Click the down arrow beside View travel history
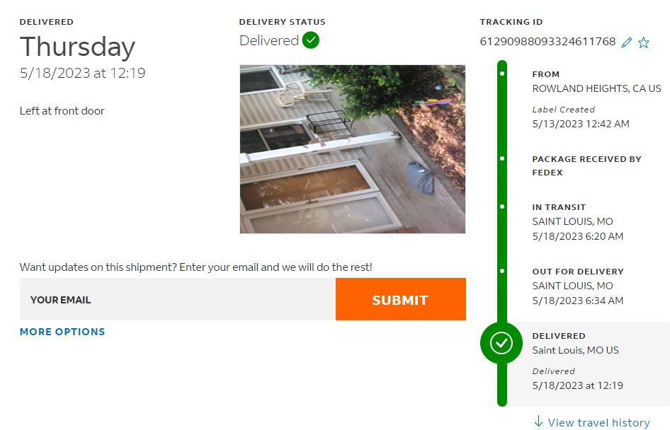Viewport: 670px width, 430px height. click(538, 422)
